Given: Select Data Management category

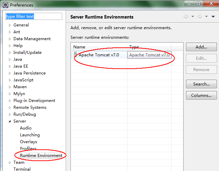Looking at the screenshot, I should pos(32,39).
